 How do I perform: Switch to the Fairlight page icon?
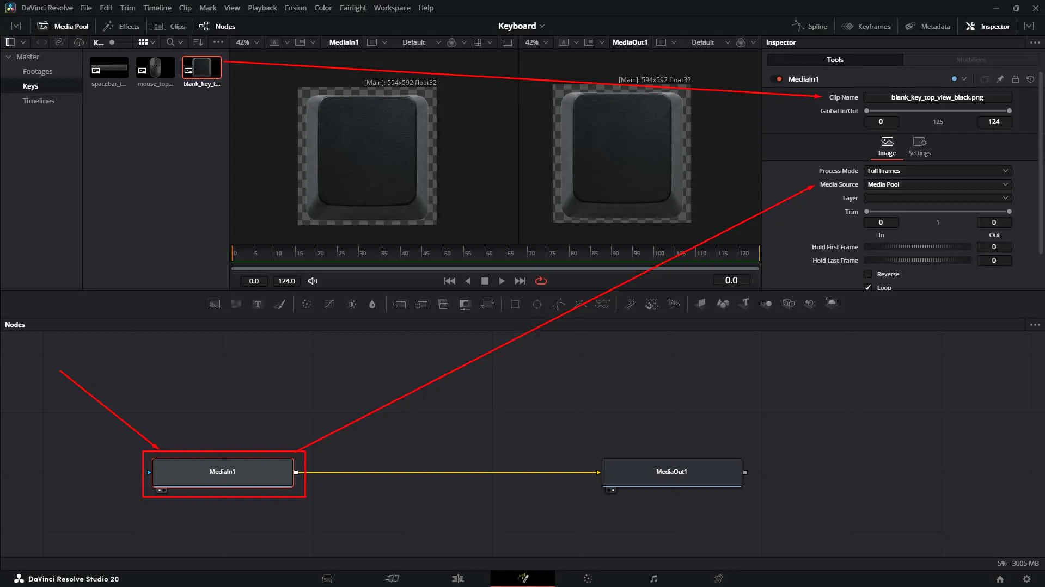(x=653, y=578)
